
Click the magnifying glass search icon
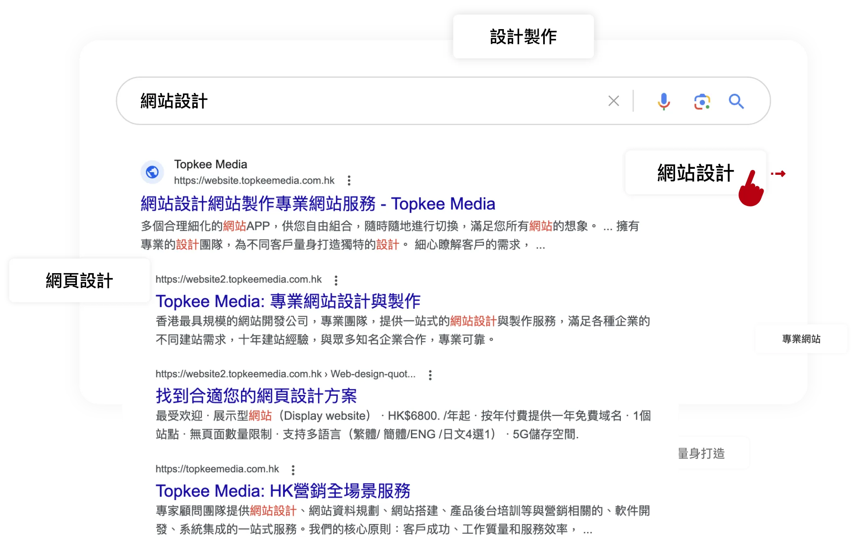737,101
